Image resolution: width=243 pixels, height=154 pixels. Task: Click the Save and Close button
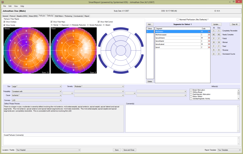[128, 150]
